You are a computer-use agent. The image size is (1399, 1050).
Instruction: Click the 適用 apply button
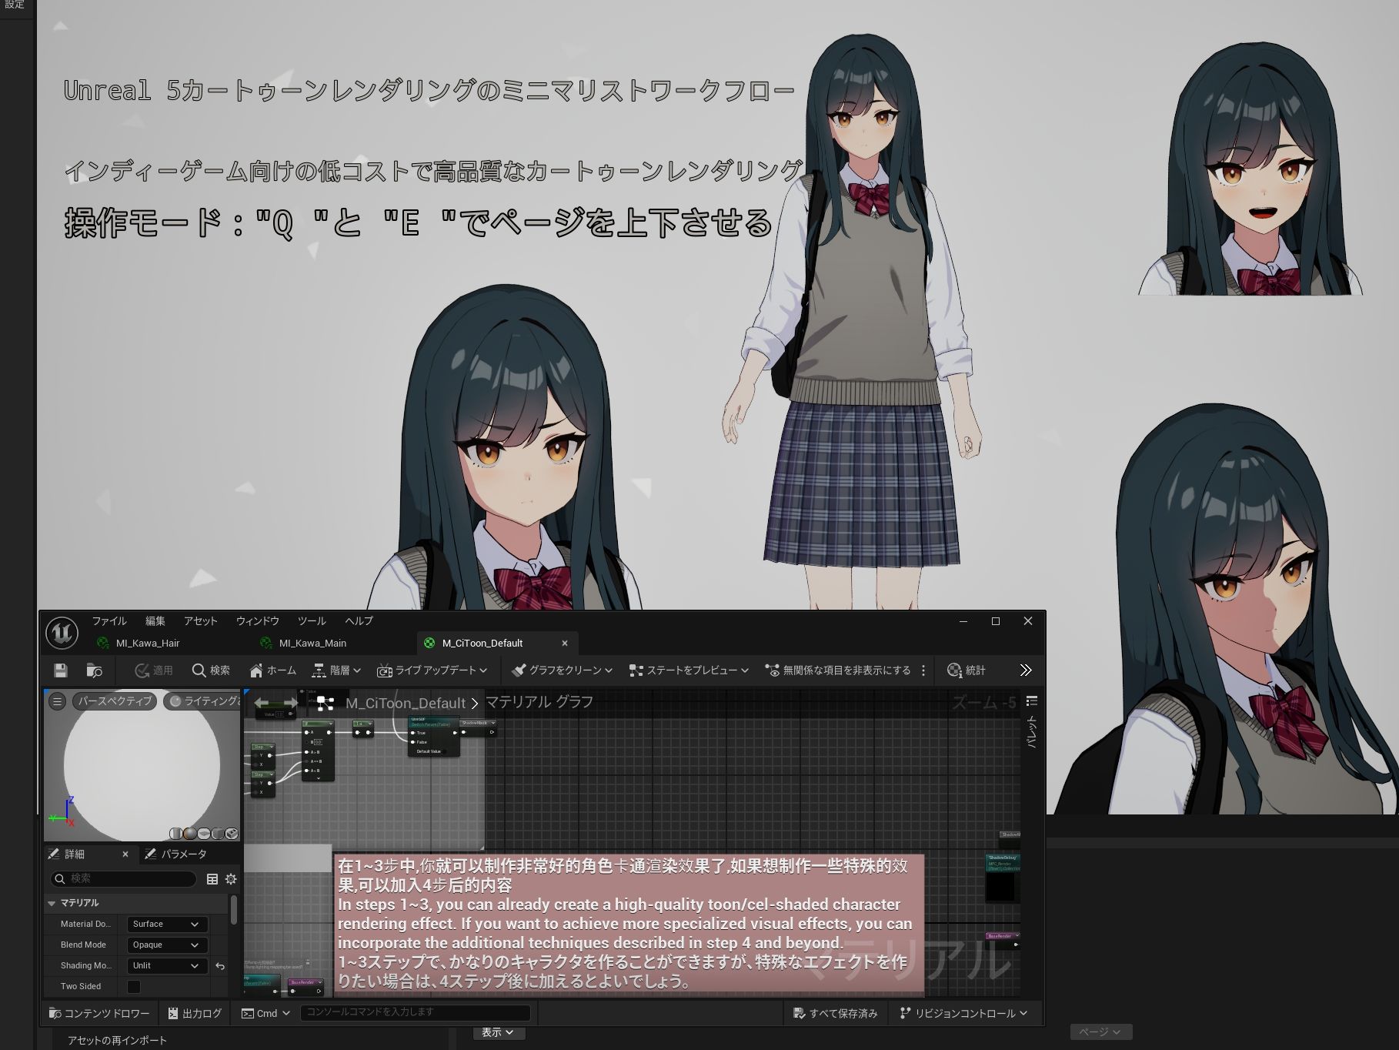tap(154, 670)
